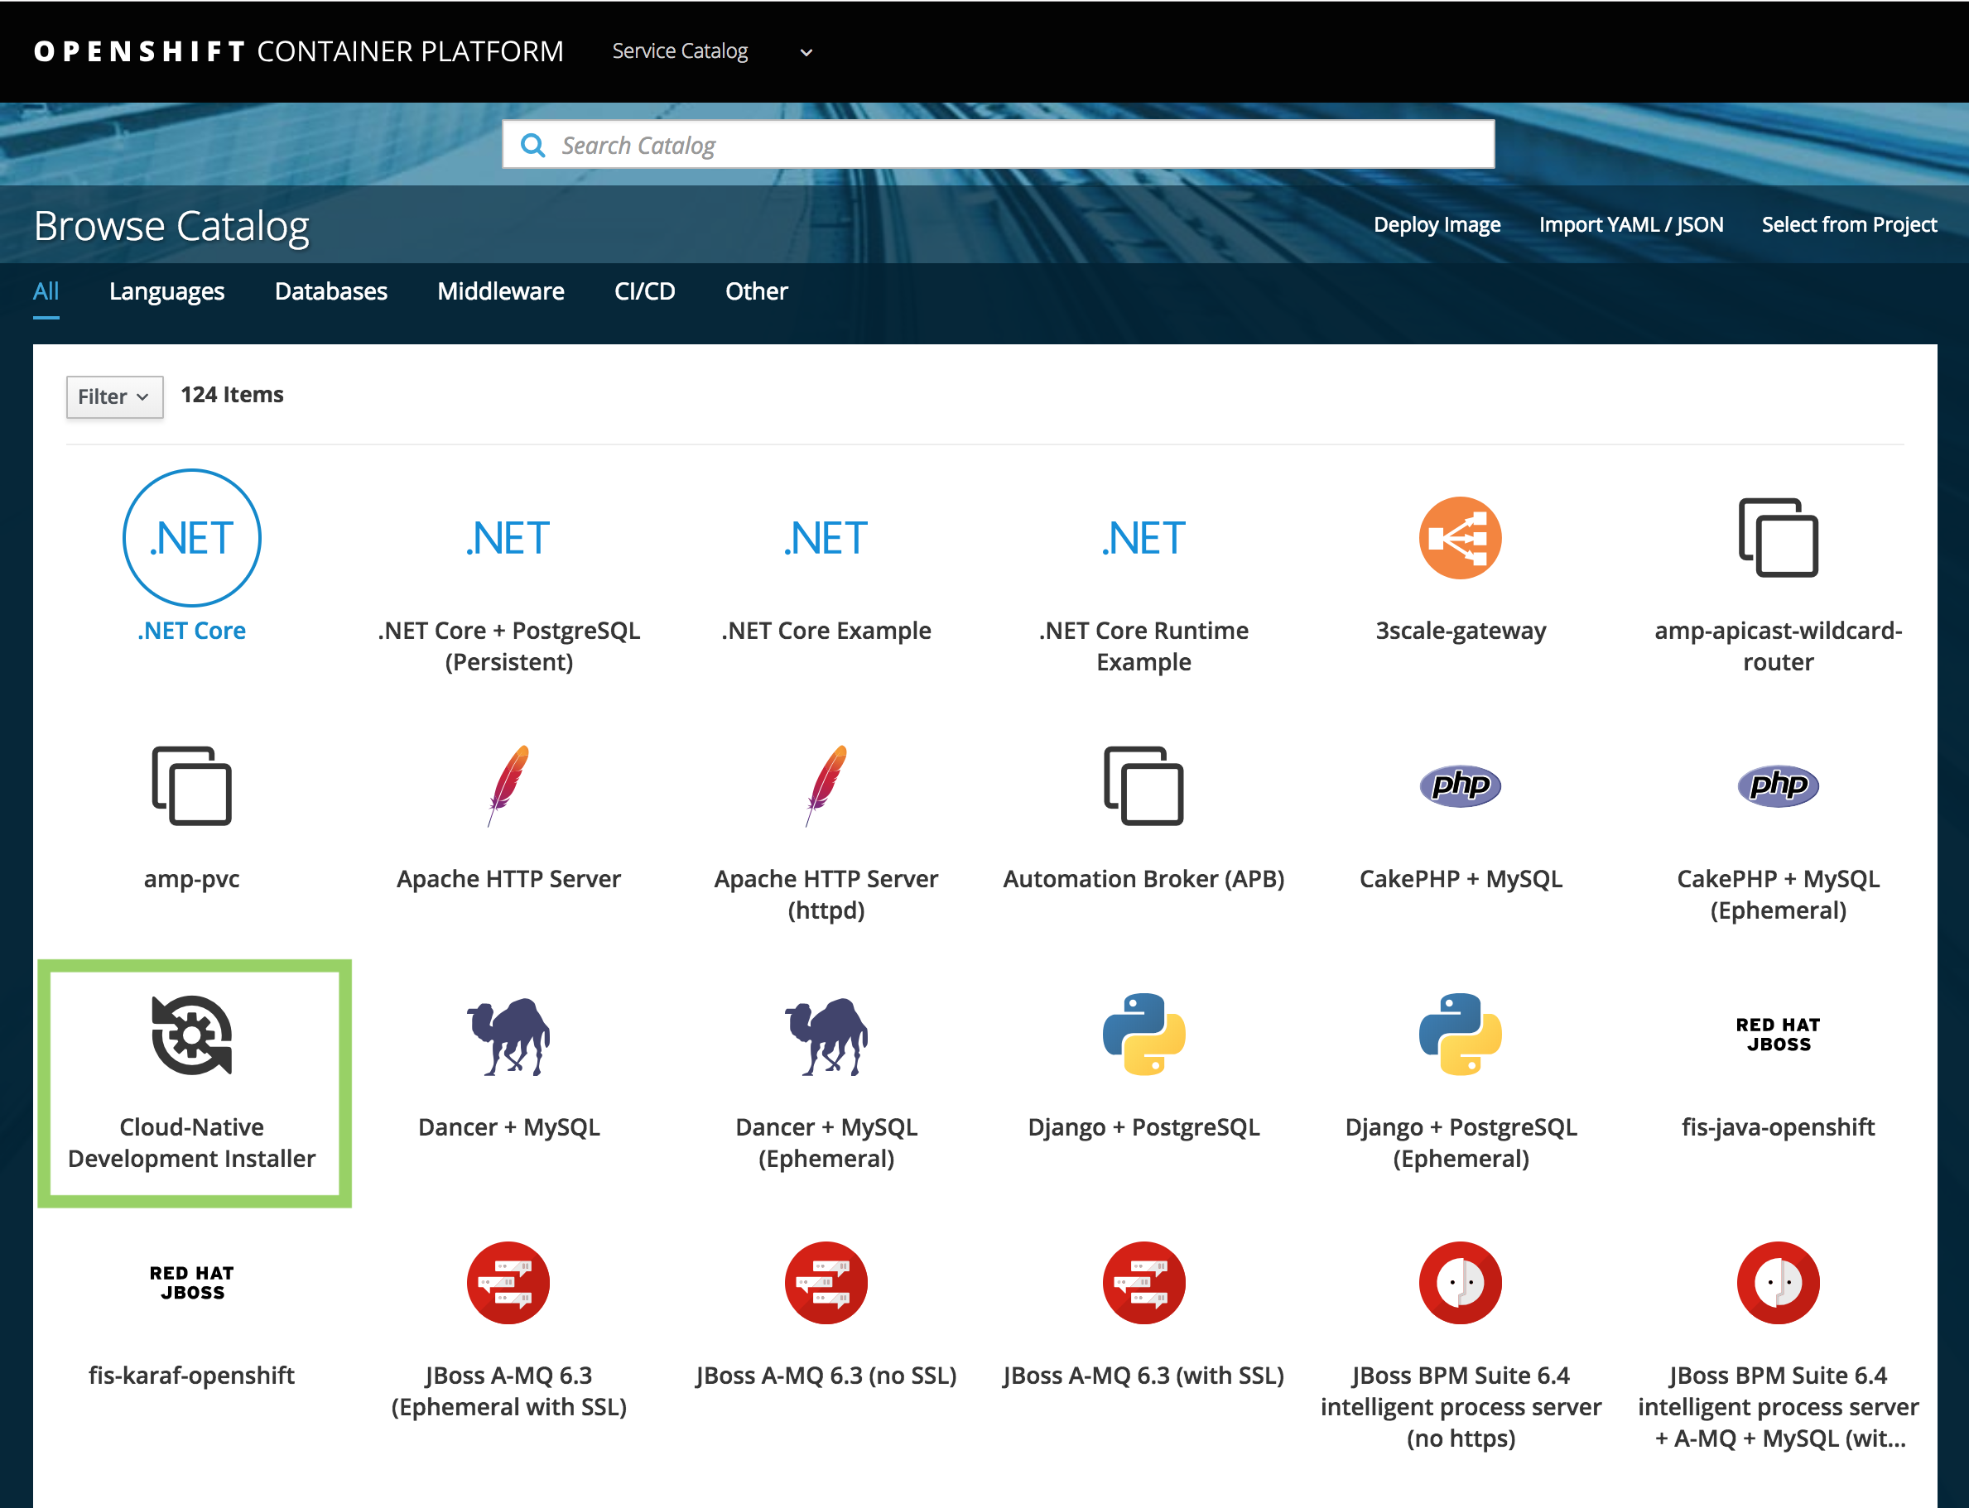Open the .NET Core circled icon
1969x1508 pixels.
[x=191, y=538]
